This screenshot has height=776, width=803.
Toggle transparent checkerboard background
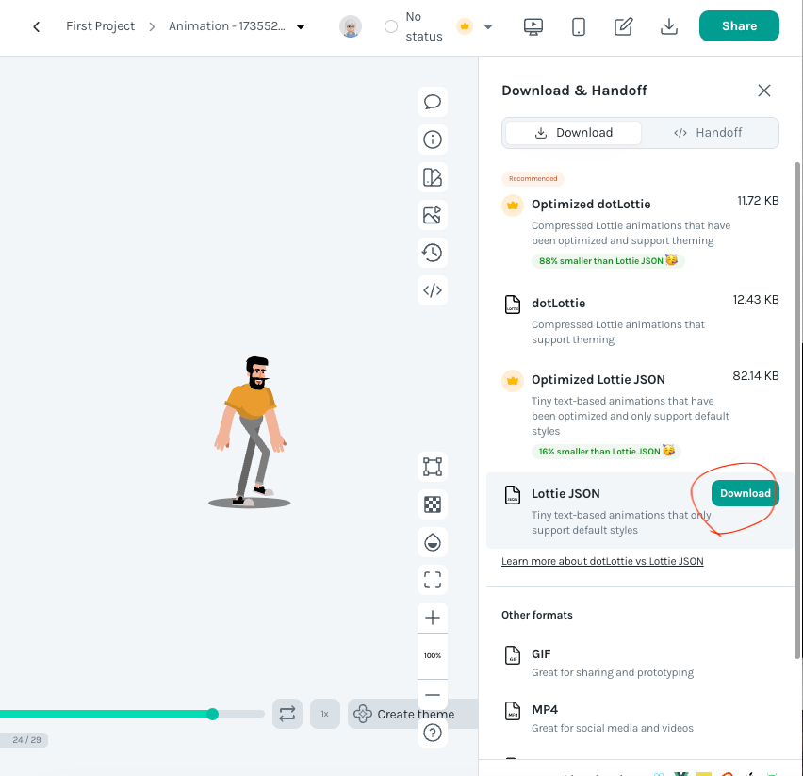click(x=433, y=504)
